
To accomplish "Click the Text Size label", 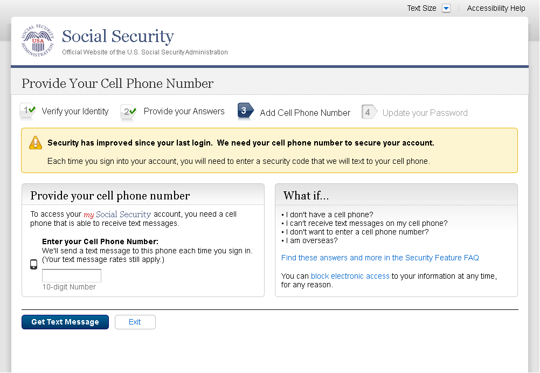I will pos(421,8).
